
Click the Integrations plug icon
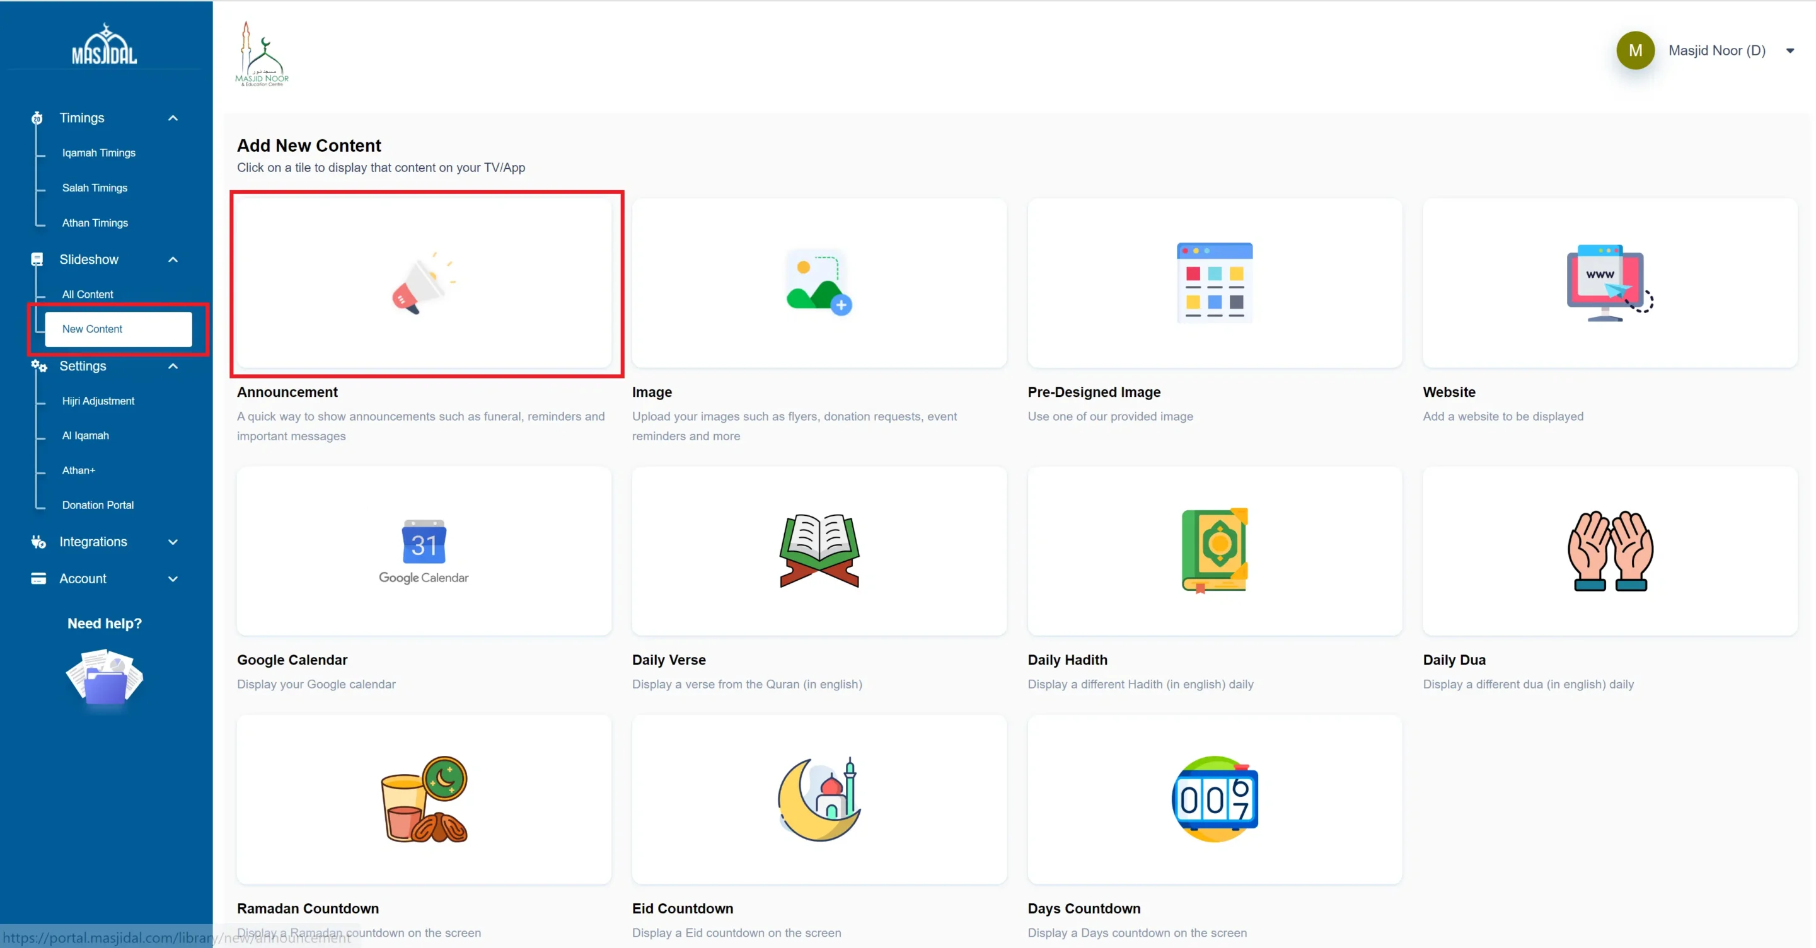pos(38,542)
